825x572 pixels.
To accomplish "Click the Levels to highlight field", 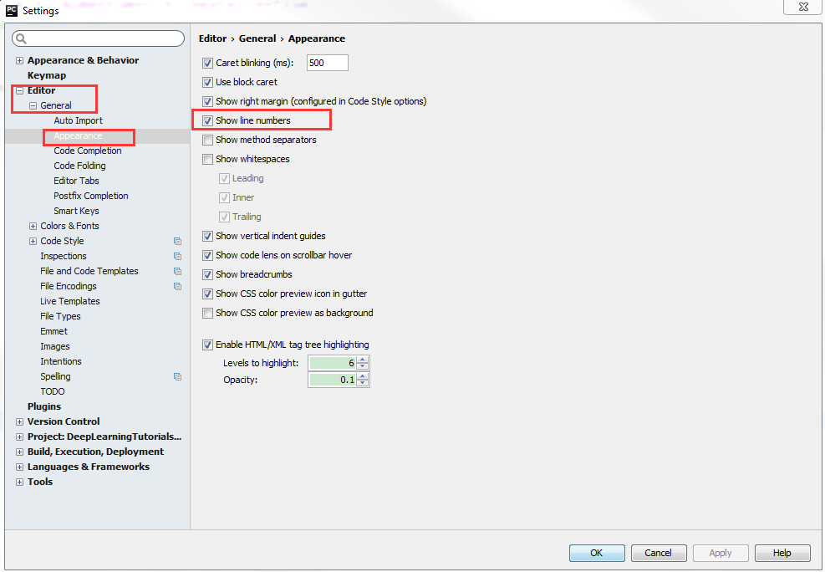I will pyautogui.click(x=333, y=363).
